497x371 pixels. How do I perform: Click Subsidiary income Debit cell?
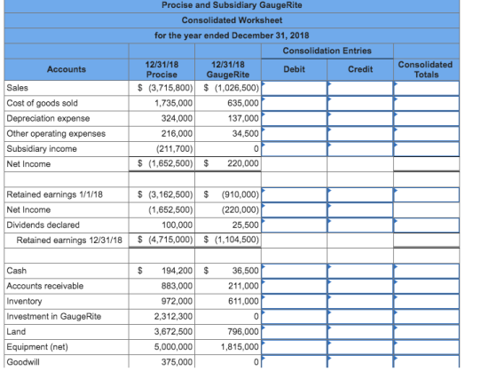pos(294,149)
